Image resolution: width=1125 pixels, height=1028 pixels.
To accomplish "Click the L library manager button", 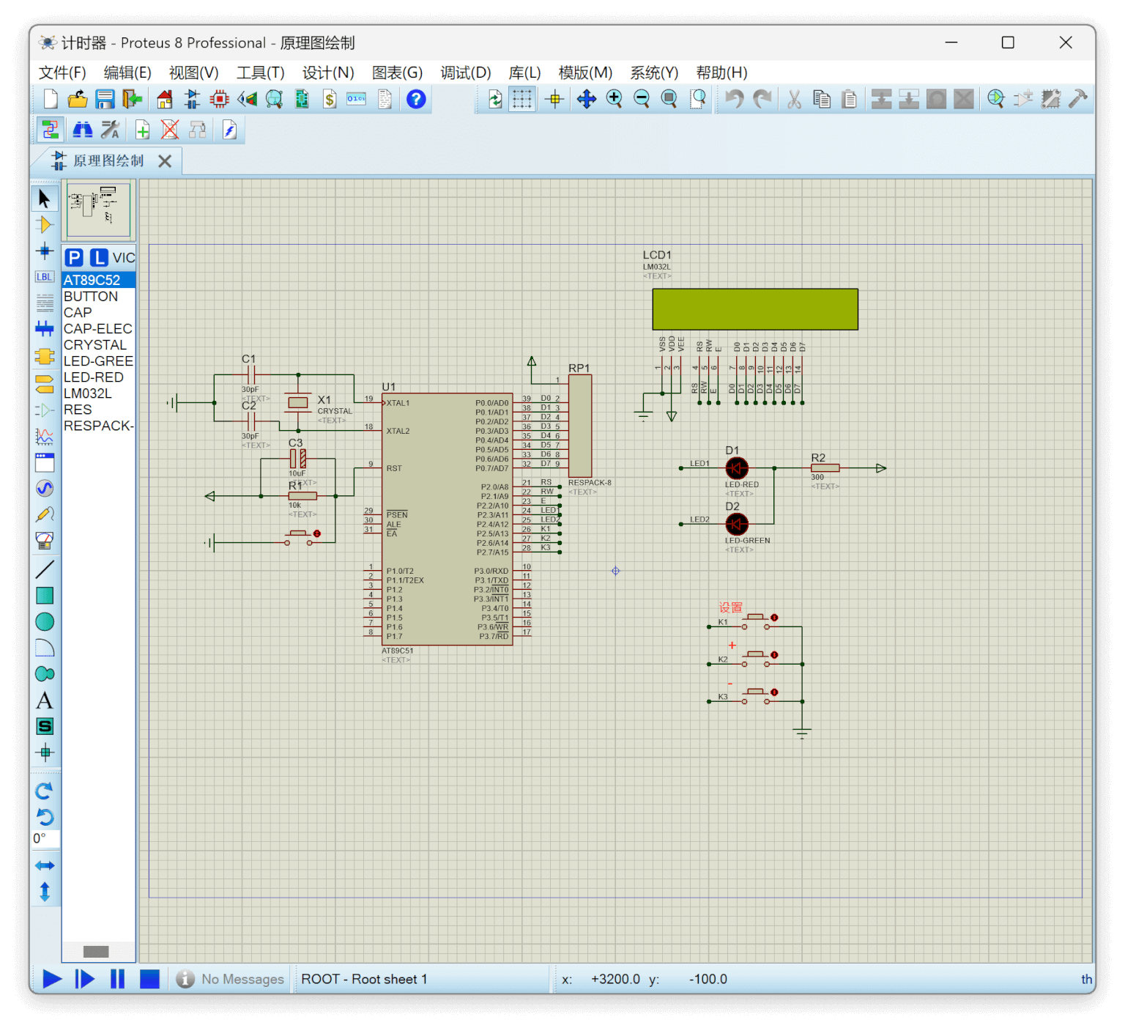I will 99,258.
